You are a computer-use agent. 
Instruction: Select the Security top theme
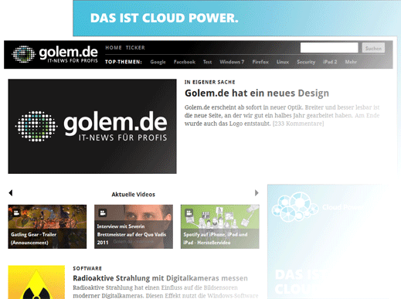click(306, 62)
